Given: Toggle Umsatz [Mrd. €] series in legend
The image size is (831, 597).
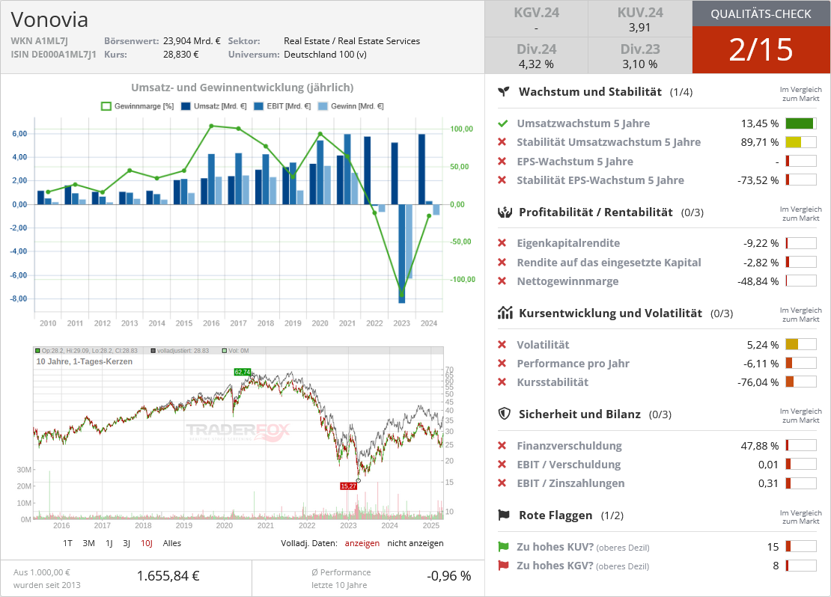Looking at the screenshot, I should coord(214,106).
